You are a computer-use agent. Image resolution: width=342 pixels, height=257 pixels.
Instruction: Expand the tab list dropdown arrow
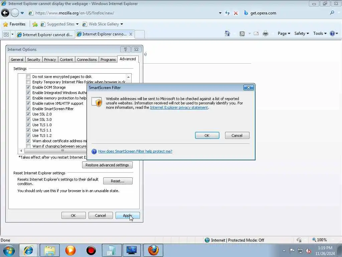[12, 34]
